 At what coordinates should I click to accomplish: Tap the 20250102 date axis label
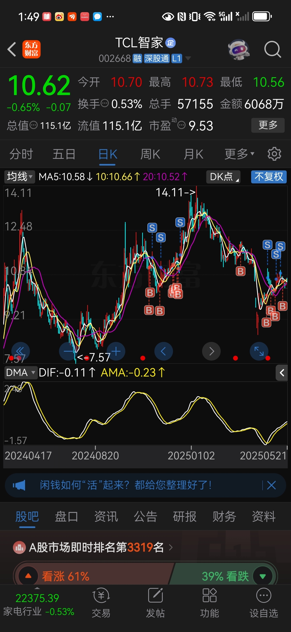191,456
